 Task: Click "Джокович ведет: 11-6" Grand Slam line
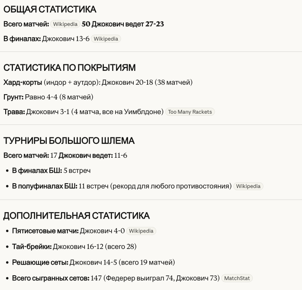pos(93,155)
